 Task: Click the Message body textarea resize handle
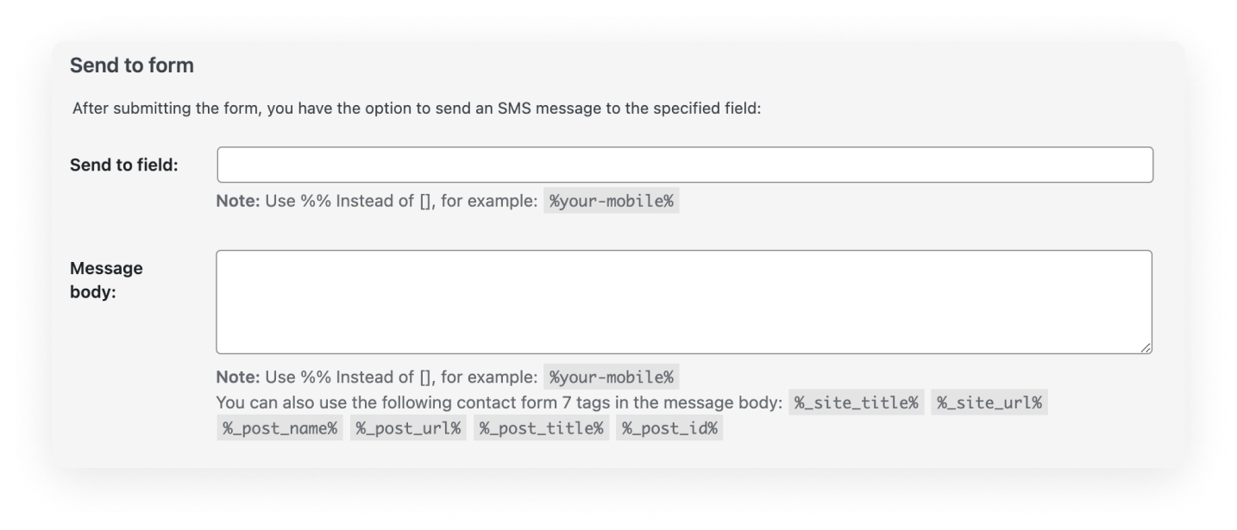point(1145,346)
